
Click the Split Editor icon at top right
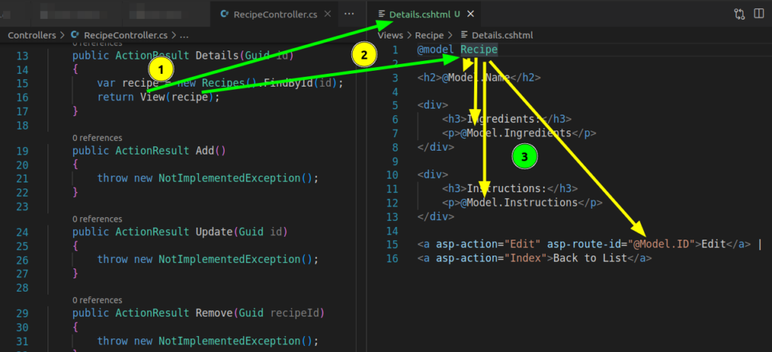[759, 14]
